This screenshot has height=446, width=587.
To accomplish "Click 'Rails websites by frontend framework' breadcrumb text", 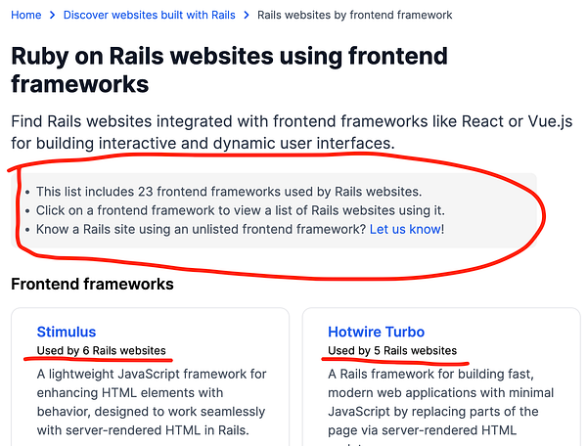I will coord(354,15).
